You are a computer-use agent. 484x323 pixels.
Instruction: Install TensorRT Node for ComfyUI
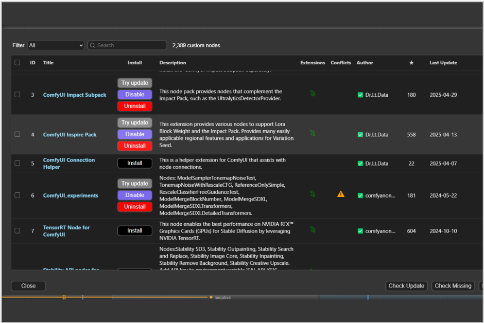pyautogui.click(x=135, y=230)
